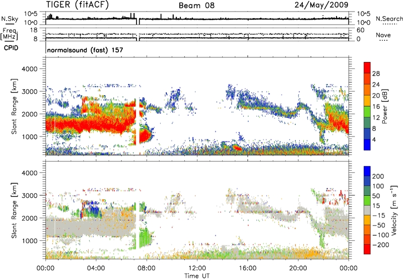Viewport: 403px width, 279px height.
Task: Click the yellow band of power colorbar
Action: 367,100
